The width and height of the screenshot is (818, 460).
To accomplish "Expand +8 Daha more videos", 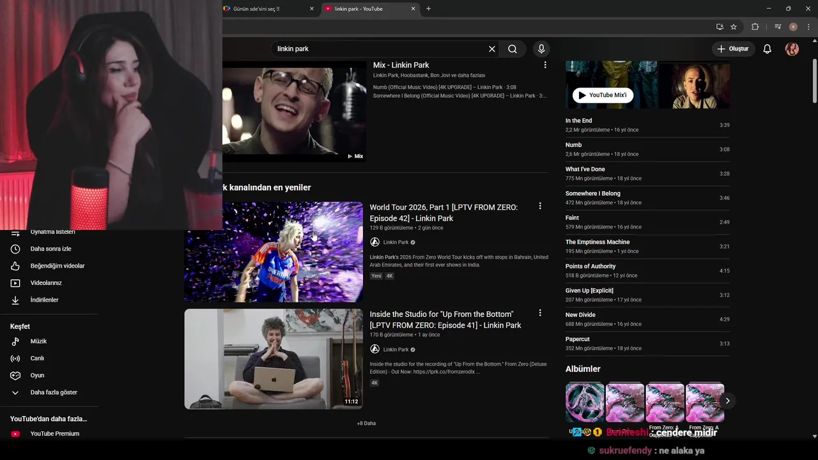I will pos(366,423).
